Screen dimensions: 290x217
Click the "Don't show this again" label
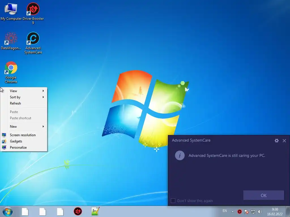(x=195, y=201)
